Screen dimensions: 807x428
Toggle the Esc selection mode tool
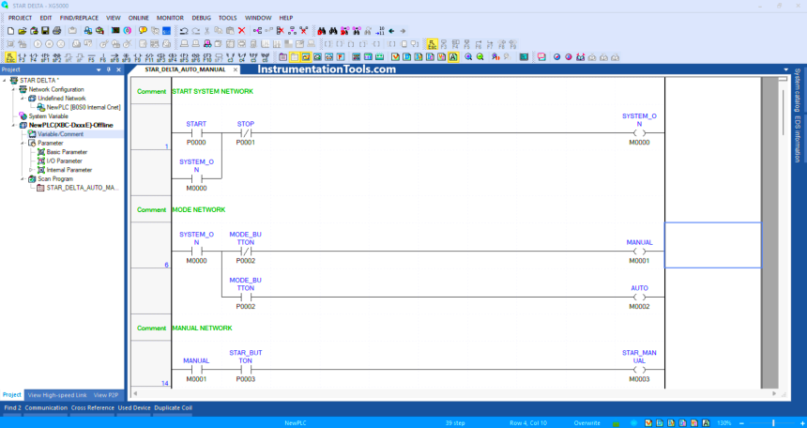(9, 57)
